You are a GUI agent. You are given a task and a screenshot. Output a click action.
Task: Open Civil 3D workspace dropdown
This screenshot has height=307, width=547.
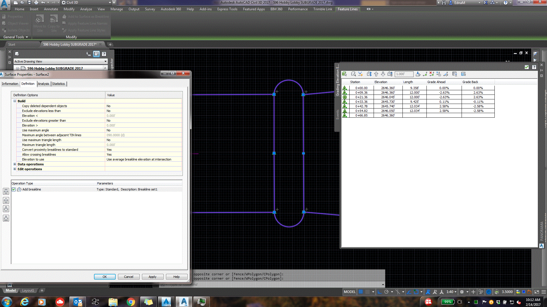tap(110, 3)
